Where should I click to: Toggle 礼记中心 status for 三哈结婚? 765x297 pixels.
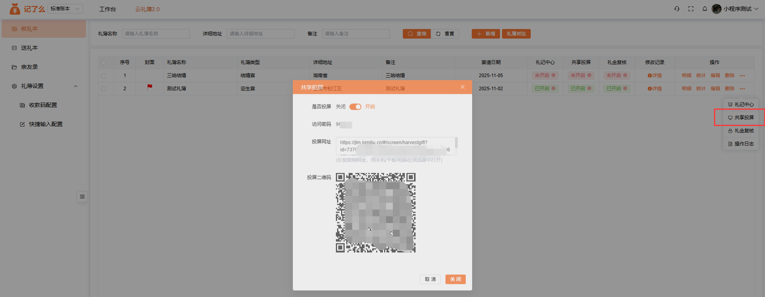coord(545,76)
